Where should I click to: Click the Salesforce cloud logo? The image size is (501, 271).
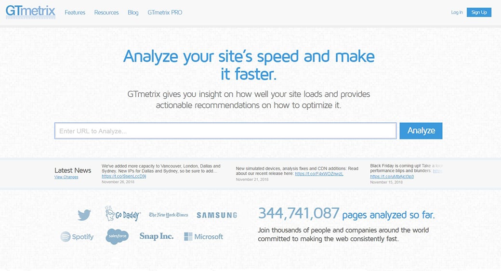click(117, 236)
